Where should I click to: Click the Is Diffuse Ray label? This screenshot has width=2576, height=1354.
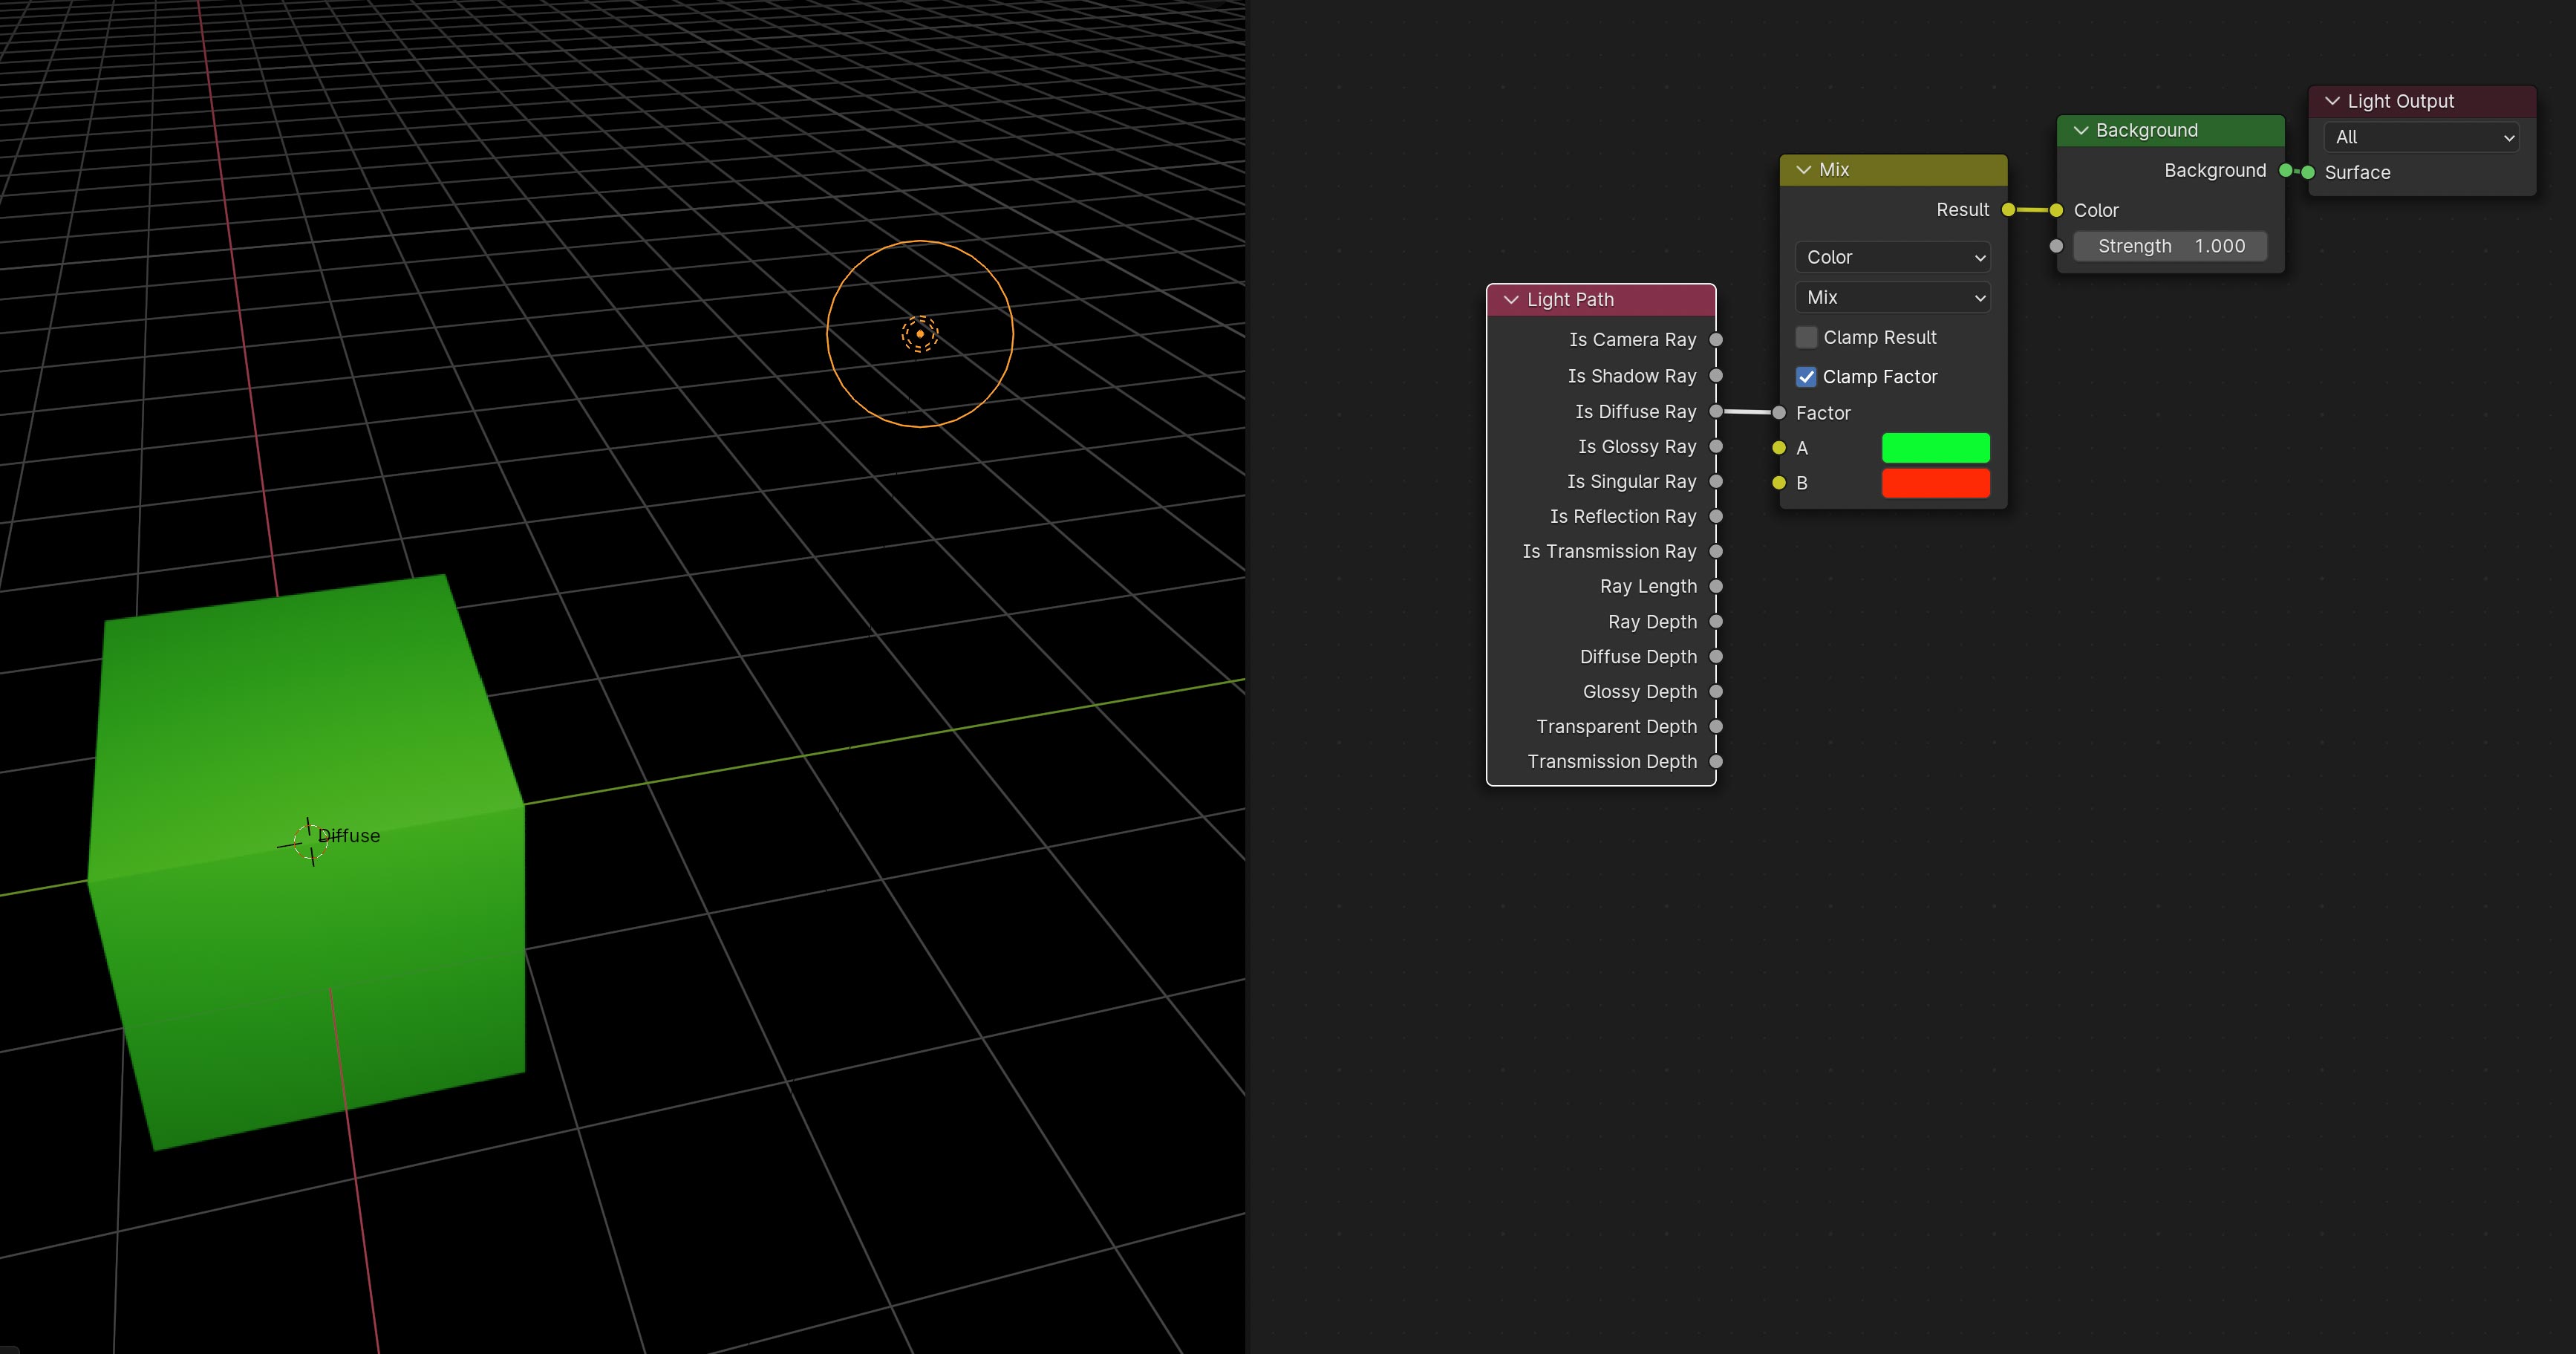coord(1636,412)
